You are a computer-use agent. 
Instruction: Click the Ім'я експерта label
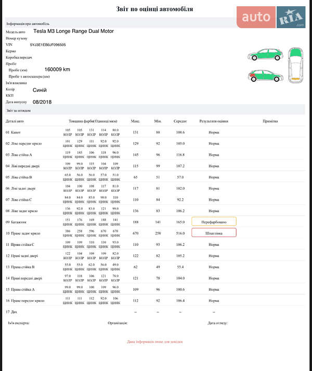[19, 323]
